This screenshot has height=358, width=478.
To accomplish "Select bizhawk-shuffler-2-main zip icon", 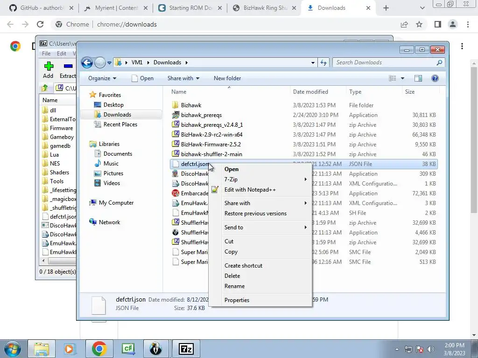I will tap(176, 154).
